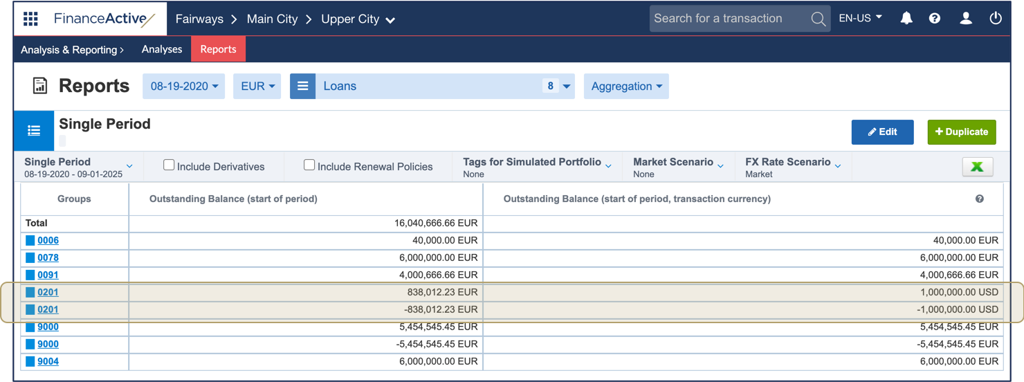
Task: Click the search magnifier icon
Action: [x=818, y=19]
